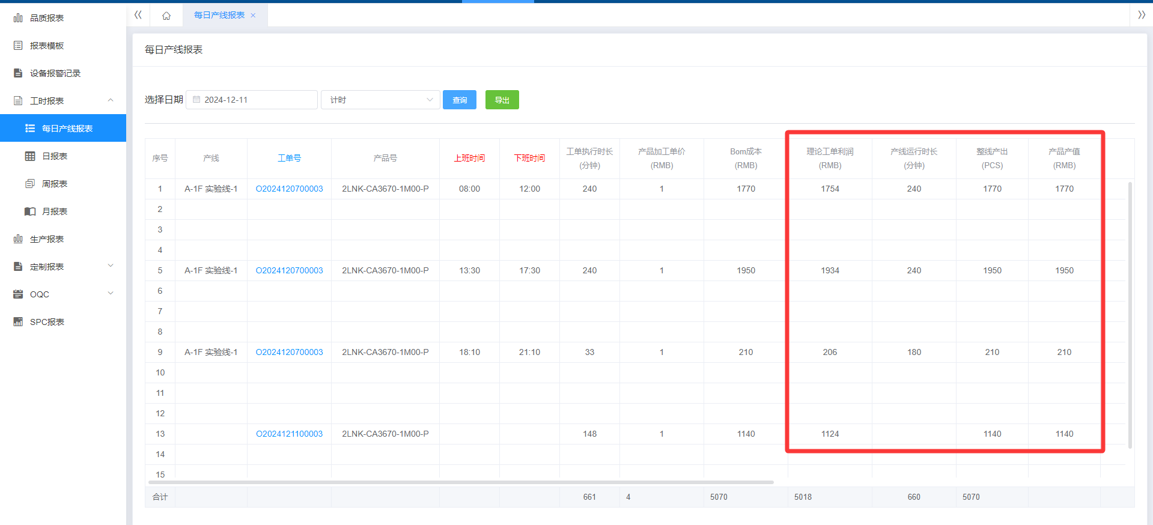Click the horizontal table scrollbar
The image size is (1153, 525).
460,482
